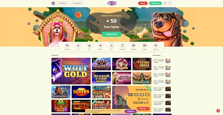
Task: Open the Live Casino category icon
Action: tap(123, 46)
